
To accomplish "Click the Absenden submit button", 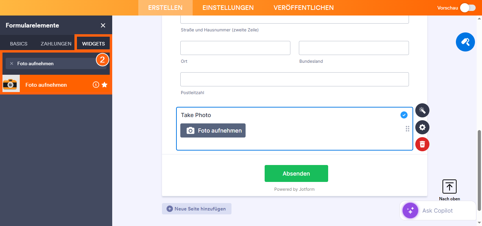I will click(x=296, y=173).
